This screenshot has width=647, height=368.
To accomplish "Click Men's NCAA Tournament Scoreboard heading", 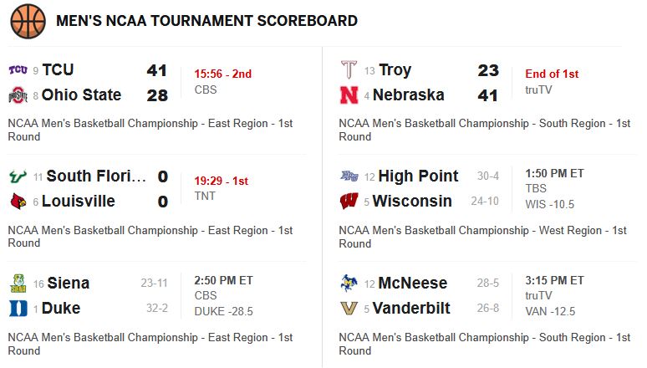I will pyautogui.click(x=206, y=21).
